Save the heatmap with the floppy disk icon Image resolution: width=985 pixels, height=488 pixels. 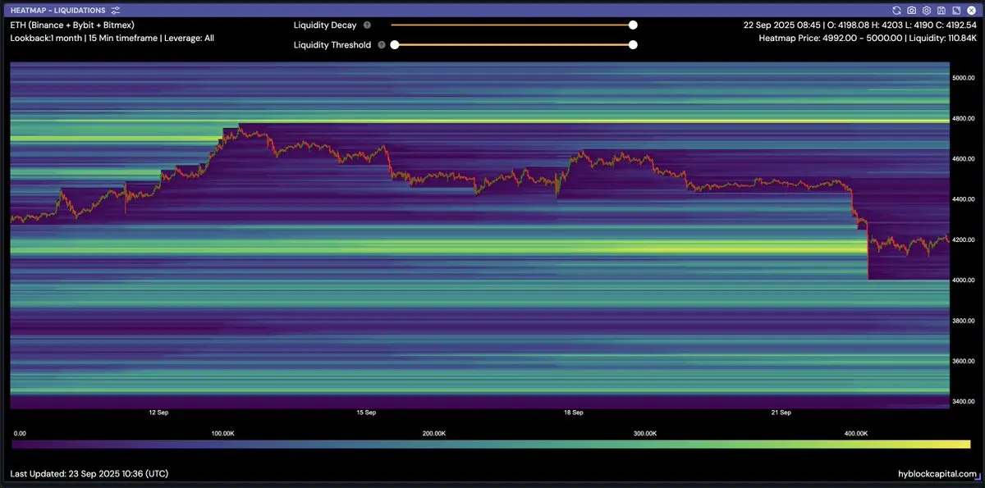point(940,10)
